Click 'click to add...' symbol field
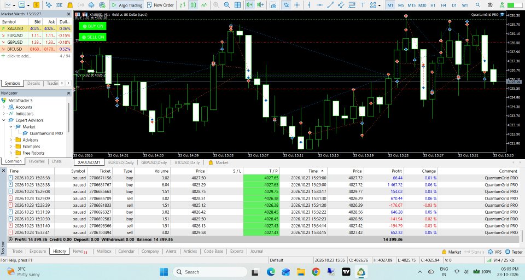Image resolution: width=525 pixels, height=280 pixels. pyautogui.click(x=19, y=56)
